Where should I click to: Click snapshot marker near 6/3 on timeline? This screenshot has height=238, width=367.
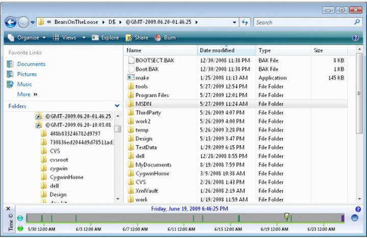76,218
